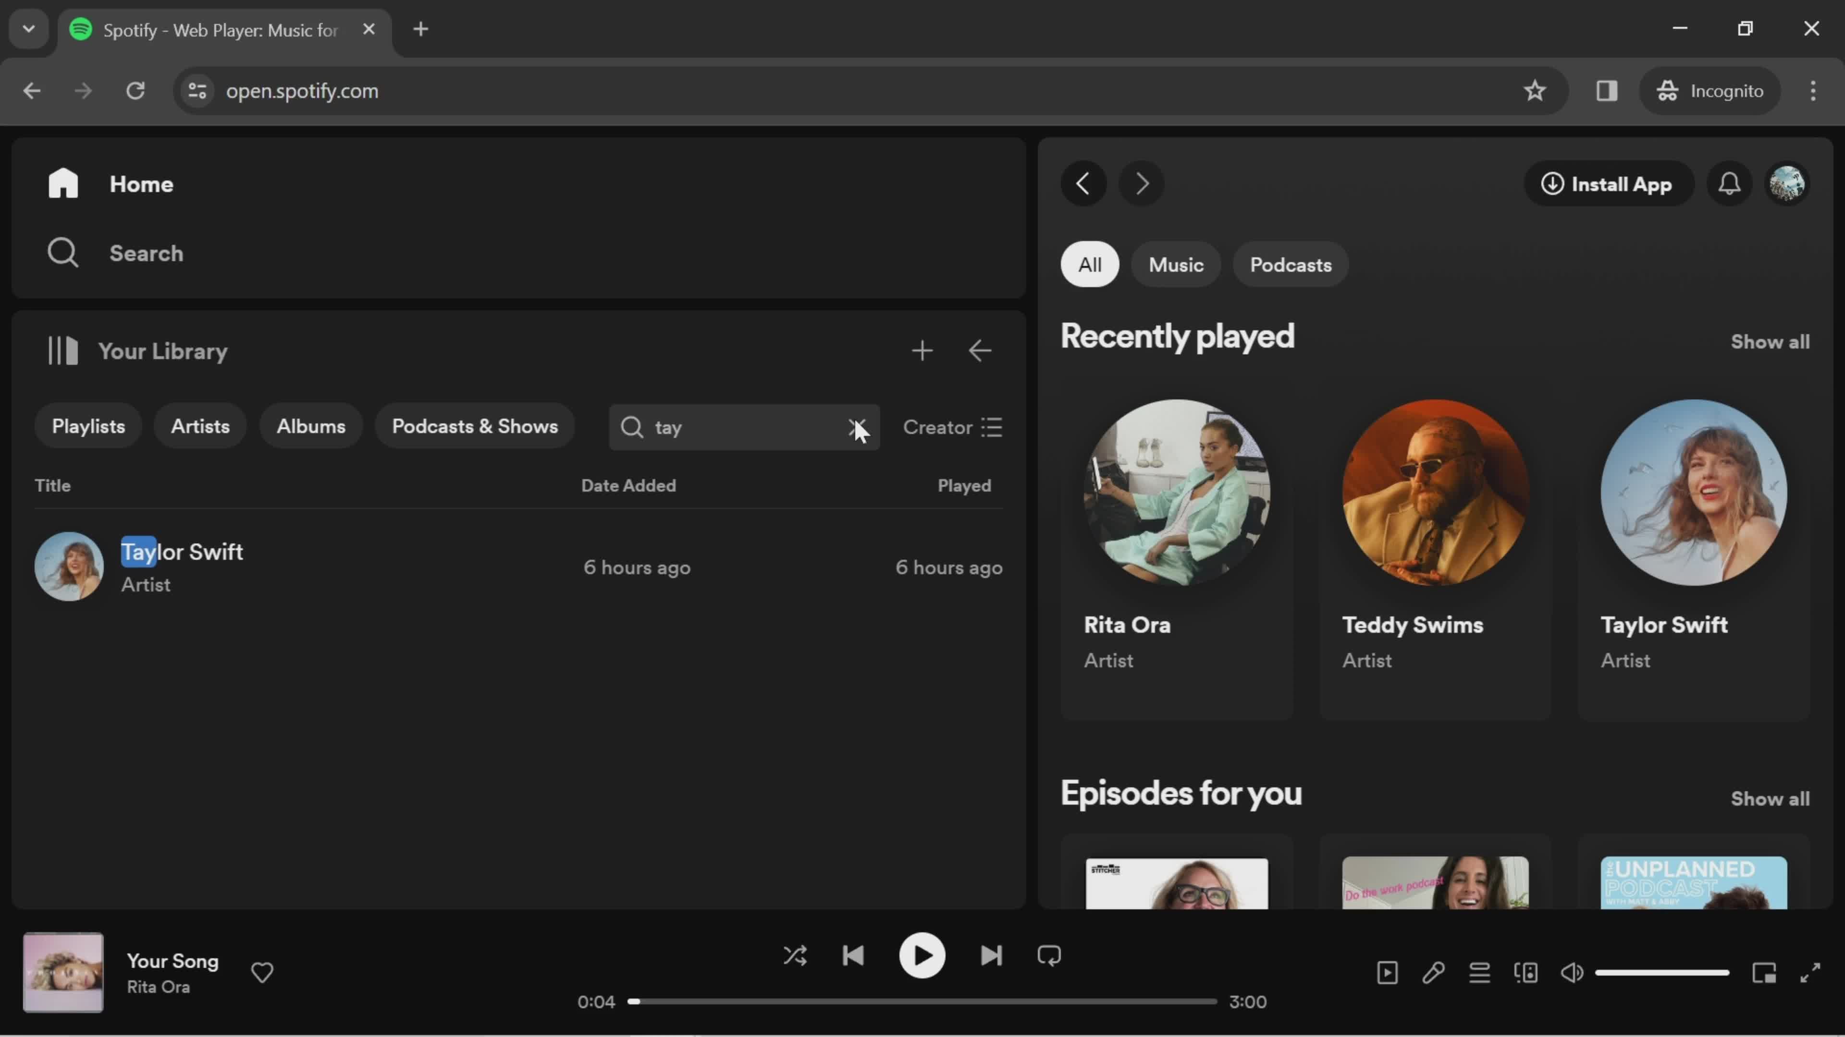The height and width of the screenshot is (1037, 1845).
Task: Clear the library search field
Action: (856, 427)
